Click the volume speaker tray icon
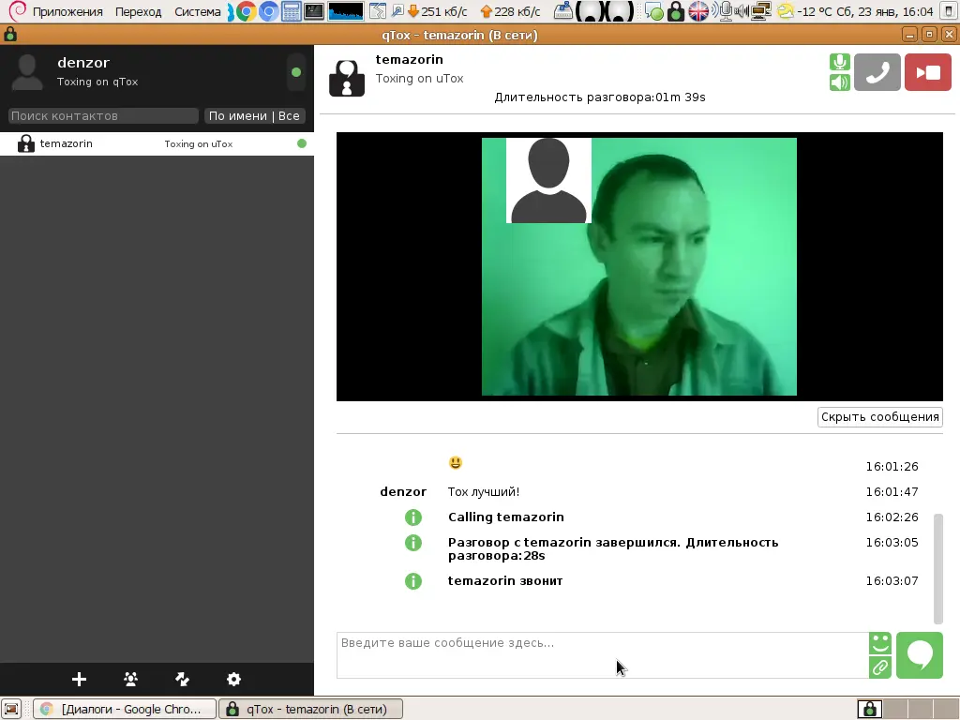This screenshot has height=720, width=960. pos(741,11)
